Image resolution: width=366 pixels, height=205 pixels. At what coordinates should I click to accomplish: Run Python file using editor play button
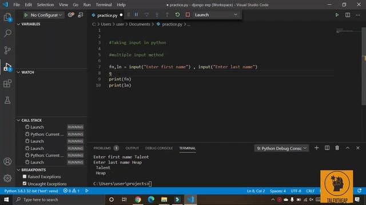coord(337,15)
